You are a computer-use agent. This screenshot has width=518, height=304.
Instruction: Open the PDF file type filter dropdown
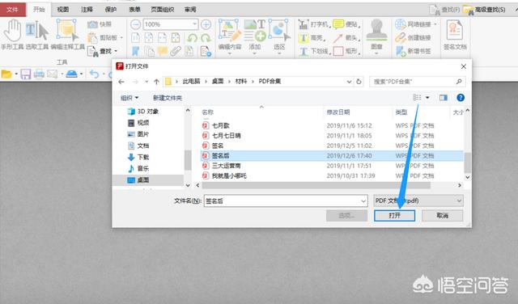click(418, 201)
